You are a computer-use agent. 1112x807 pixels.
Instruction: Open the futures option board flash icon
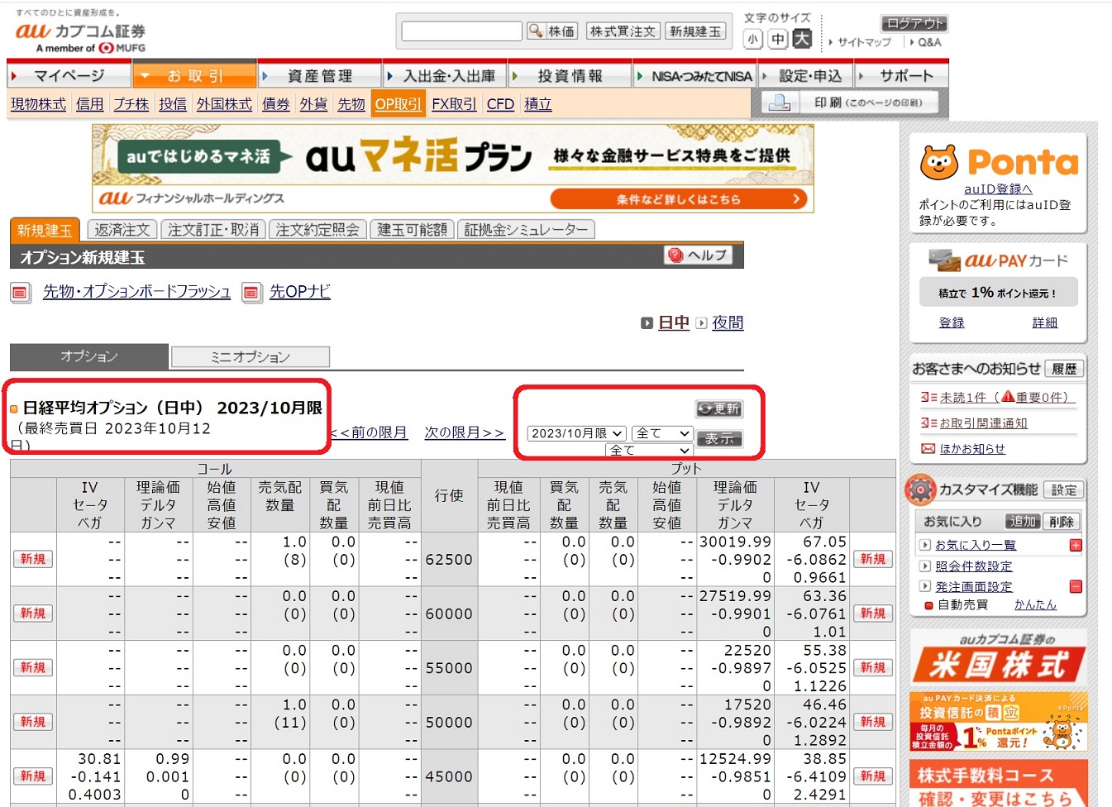pos(21,292)
